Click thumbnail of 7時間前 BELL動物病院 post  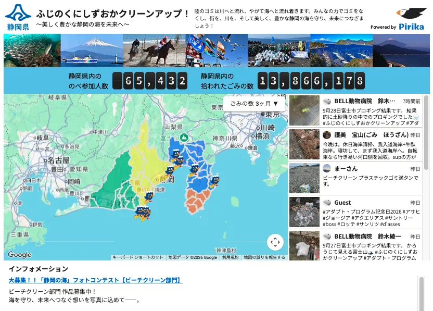coord(304,110)
